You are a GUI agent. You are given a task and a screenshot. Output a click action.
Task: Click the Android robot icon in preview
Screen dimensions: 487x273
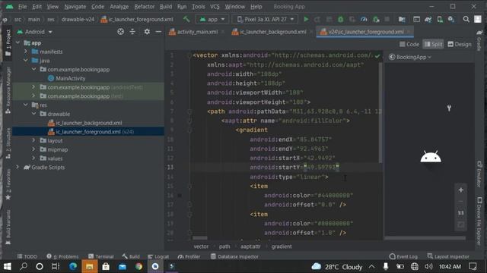pos(431,157)
